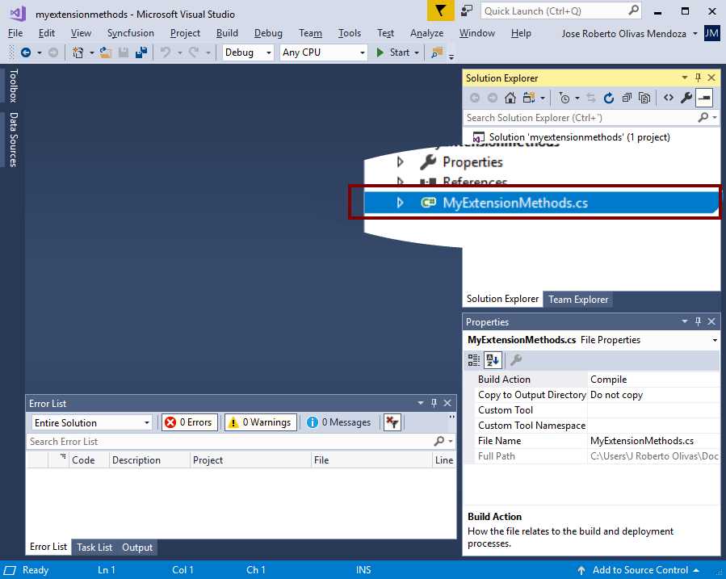Viewport: 726px width, 579px height.
Task: Pin the Error List panel
Action: click(434, 403)
